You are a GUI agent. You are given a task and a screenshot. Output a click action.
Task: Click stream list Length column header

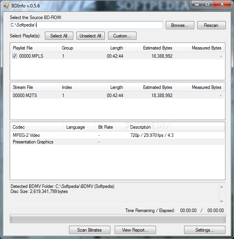click(x=101, y=87)
